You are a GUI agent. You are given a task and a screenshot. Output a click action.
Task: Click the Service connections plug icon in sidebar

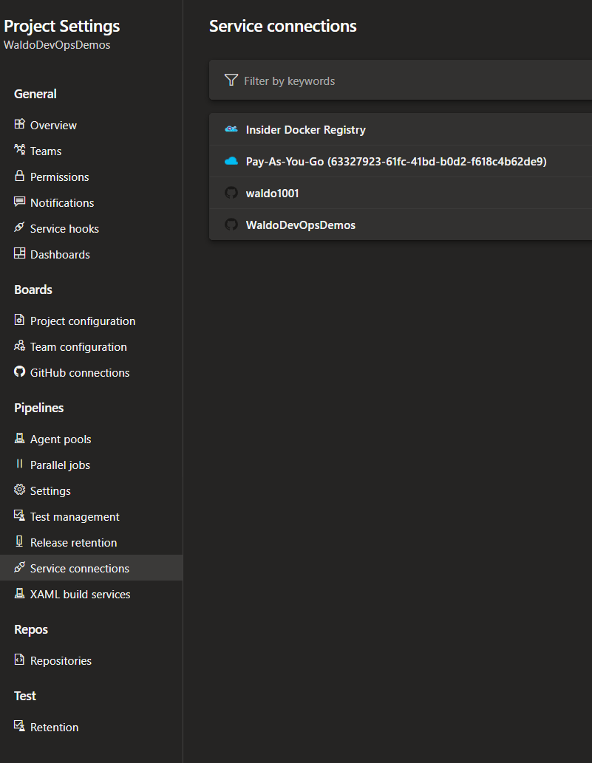tap(19, 567)
